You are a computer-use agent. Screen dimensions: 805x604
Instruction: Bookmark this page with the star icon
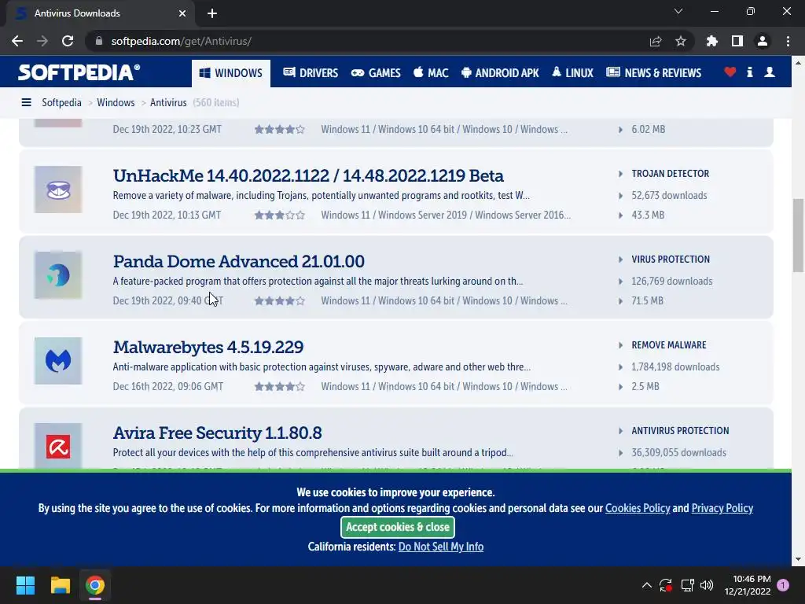pyautogui.click(x=681, y=41)
